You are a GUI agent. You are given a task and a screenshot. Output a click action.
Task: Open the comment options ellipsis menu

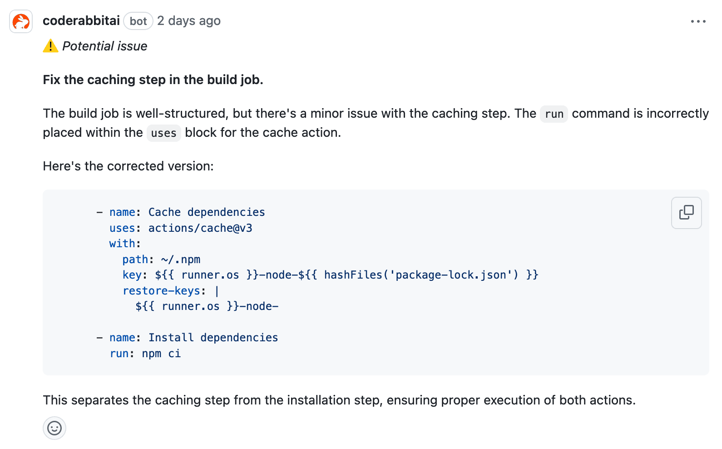pos(698,21)
